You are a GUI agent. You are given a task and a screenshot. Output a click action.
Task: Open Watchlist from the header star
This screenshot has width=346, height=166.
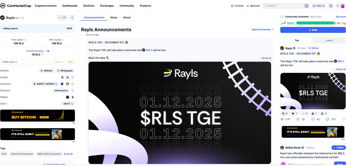click(x=253, y=6)
